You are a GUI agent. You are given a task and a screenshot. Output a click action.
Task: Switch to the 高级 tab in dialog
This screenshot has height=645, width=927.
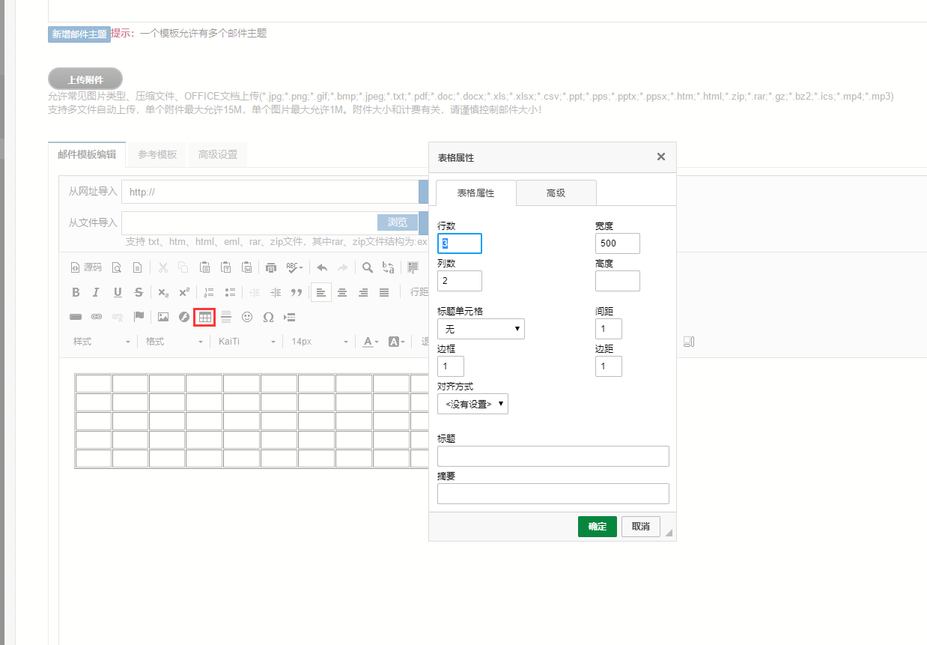(x=556, y=193)
